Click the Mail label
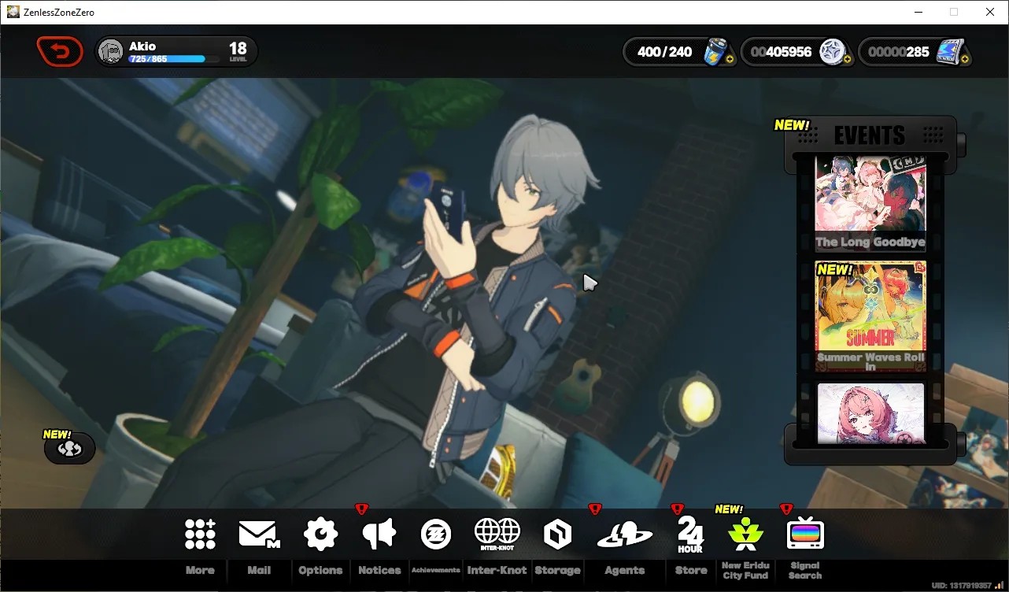 point(259,571)
